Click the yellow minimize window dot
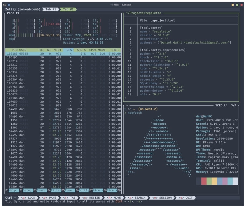 233,5
